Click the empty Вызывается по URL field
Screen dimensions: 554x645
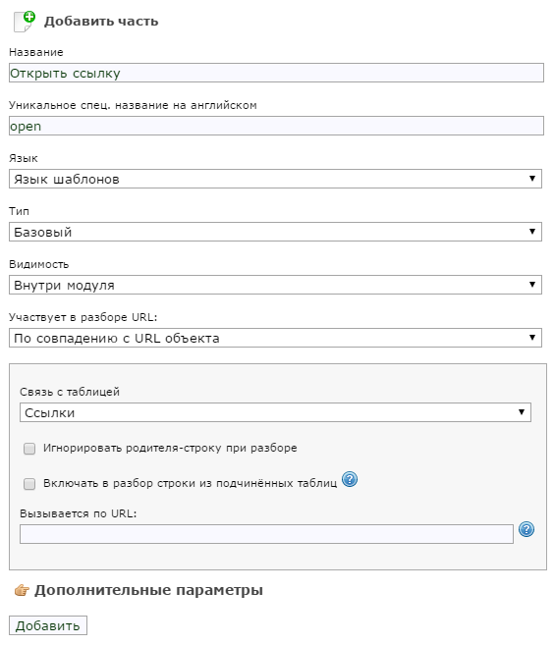coord(266,534)
